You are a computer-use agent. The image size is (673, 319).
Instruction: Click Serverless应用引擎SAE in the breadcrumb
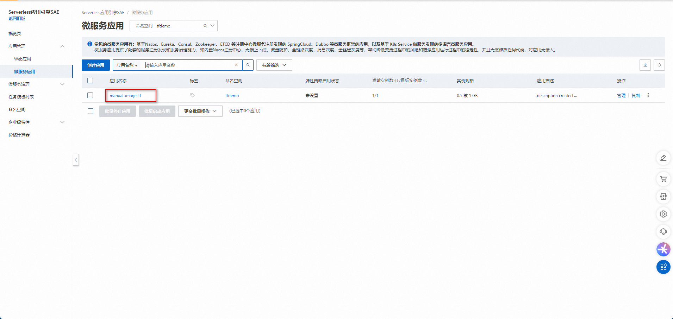tap(103, 13)
